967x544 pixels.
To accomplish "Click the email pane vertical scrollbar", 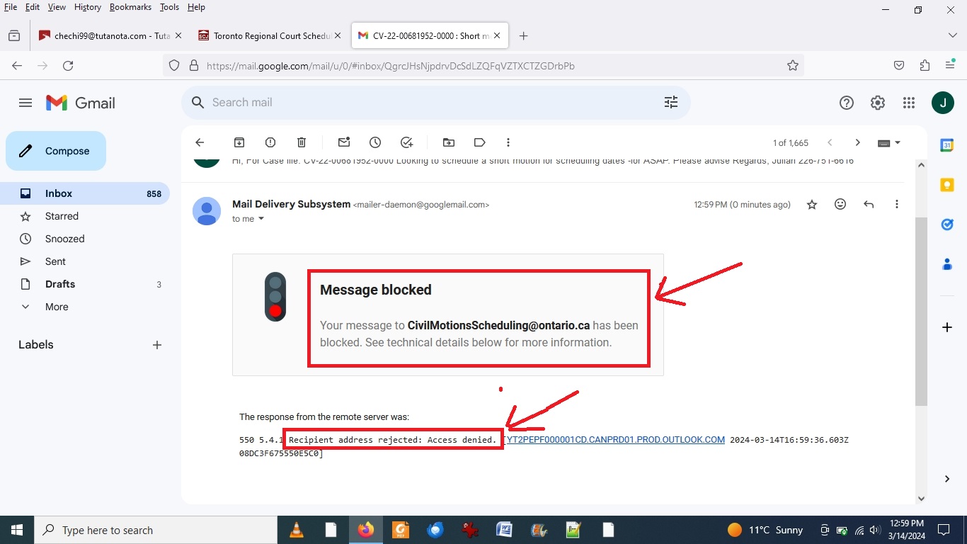I will point(921,312).
